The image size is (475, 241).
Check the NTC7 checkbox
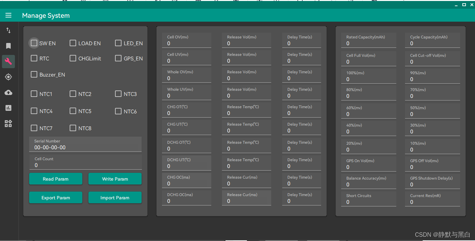34,128
